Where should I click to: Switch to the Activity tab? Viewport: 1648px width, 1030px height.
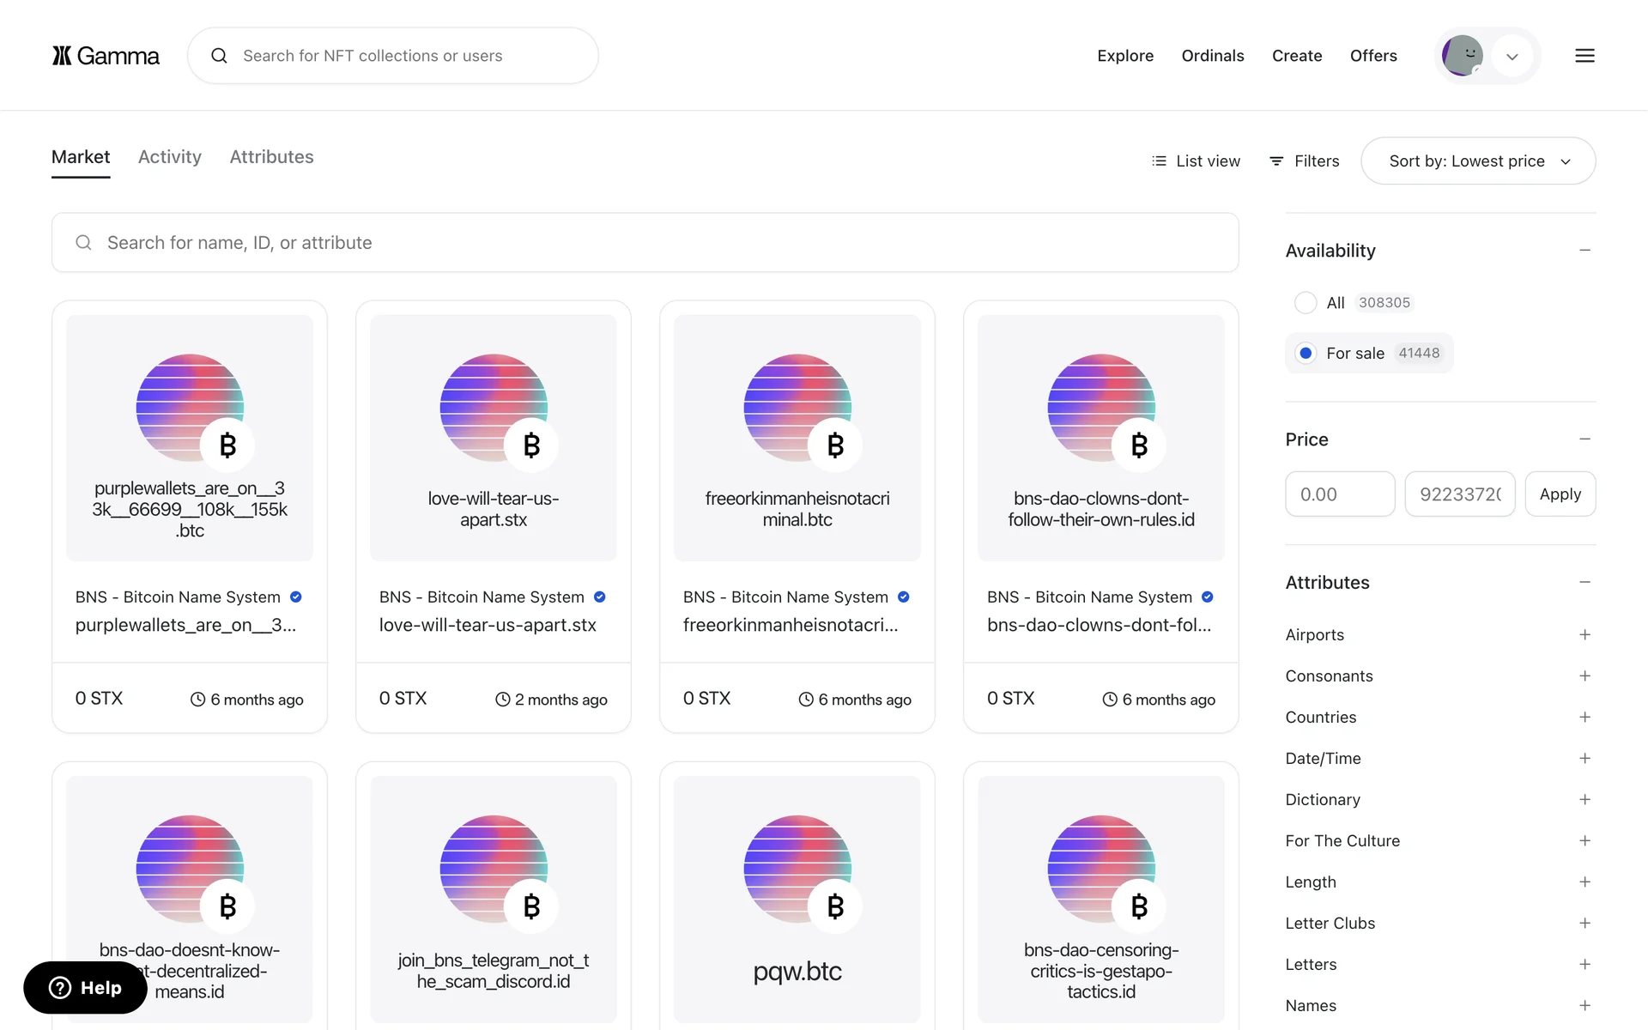[x=170, y=157]
